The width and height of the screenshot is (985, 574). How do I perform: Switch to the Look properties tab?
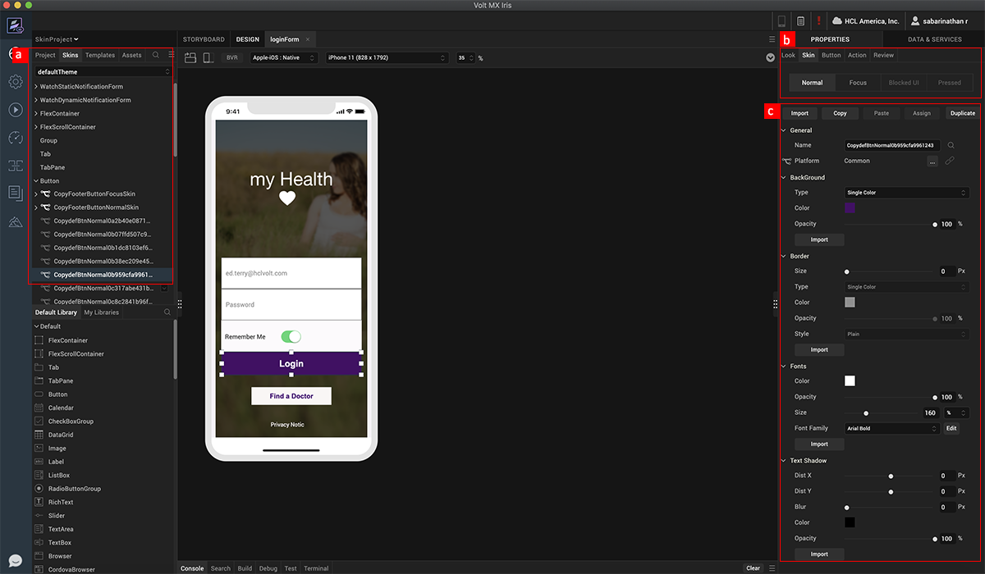tap(788, 55)
